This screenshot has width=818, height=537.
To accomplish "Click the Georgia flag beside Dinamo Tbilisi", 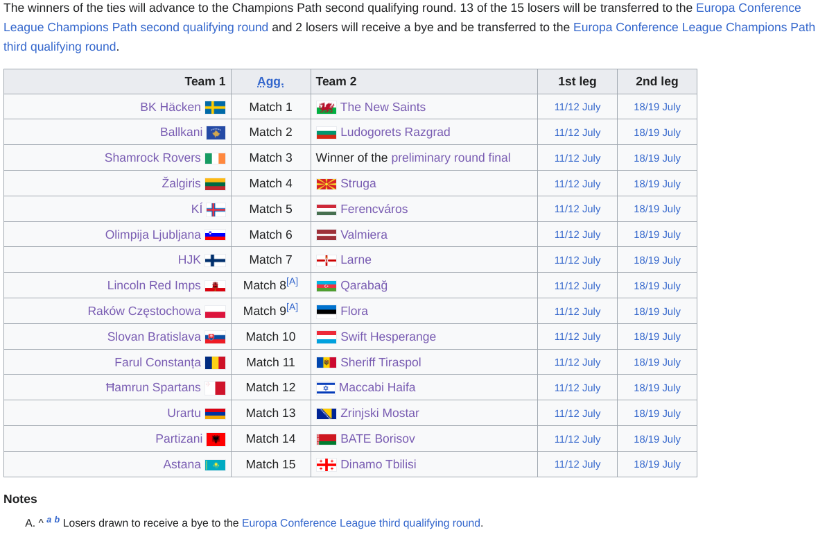I will click(327, 464).
